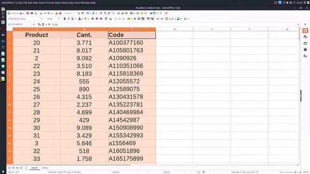310x174 pixels.
Task: Click the zoom in plus button
Action: (x=300, y=172)
